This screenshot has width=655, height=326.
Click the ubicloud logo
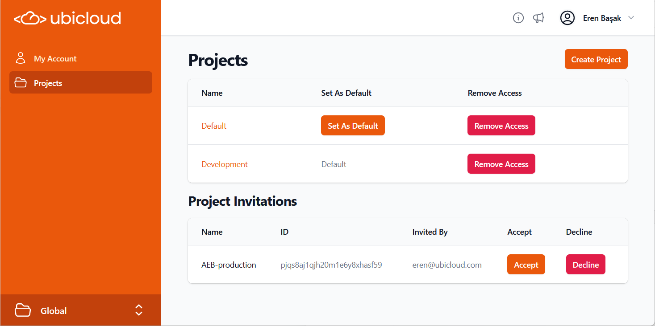[68, 18]
